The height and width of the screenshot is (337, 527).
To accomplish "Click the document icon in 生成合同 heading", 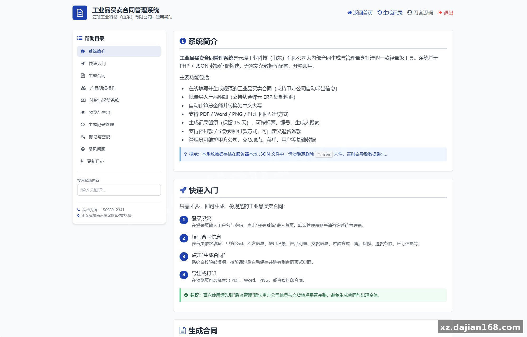I will [183, 330].
